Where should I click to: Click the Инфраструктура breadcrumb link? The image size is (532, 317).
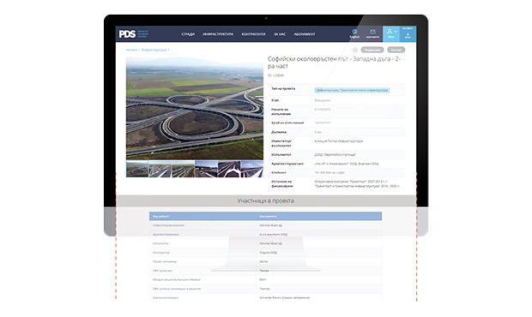[x=154, y=50]
